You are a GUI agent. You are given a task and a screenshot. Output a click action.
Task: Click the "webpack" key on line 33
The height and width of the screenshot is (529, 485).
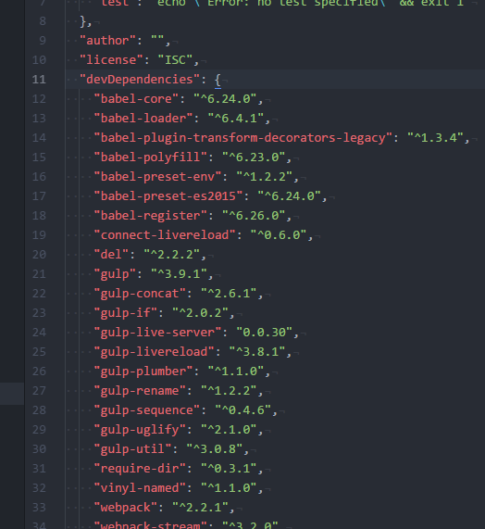pyautogui.click(x=125, y=508)
